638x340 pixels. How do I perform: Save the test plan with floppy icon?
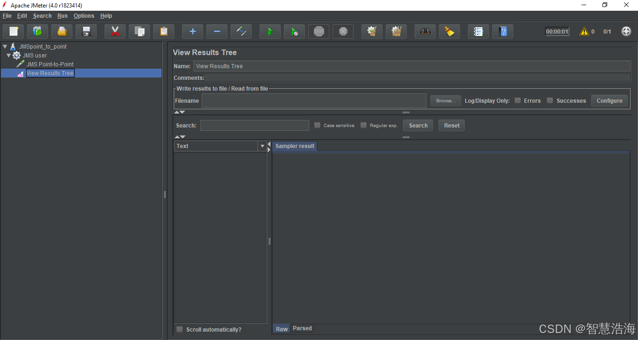click(x=86, y=32)
